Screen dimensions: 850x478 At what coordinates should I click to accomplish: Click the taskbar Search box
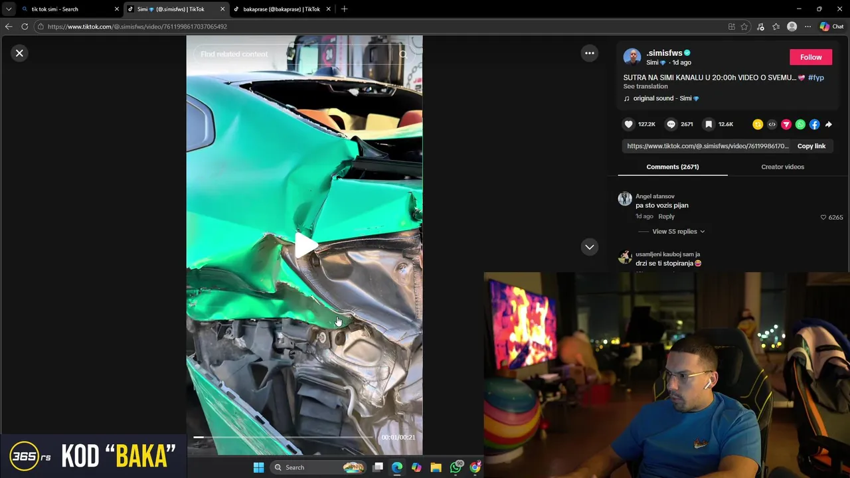[x=319, y=467]
